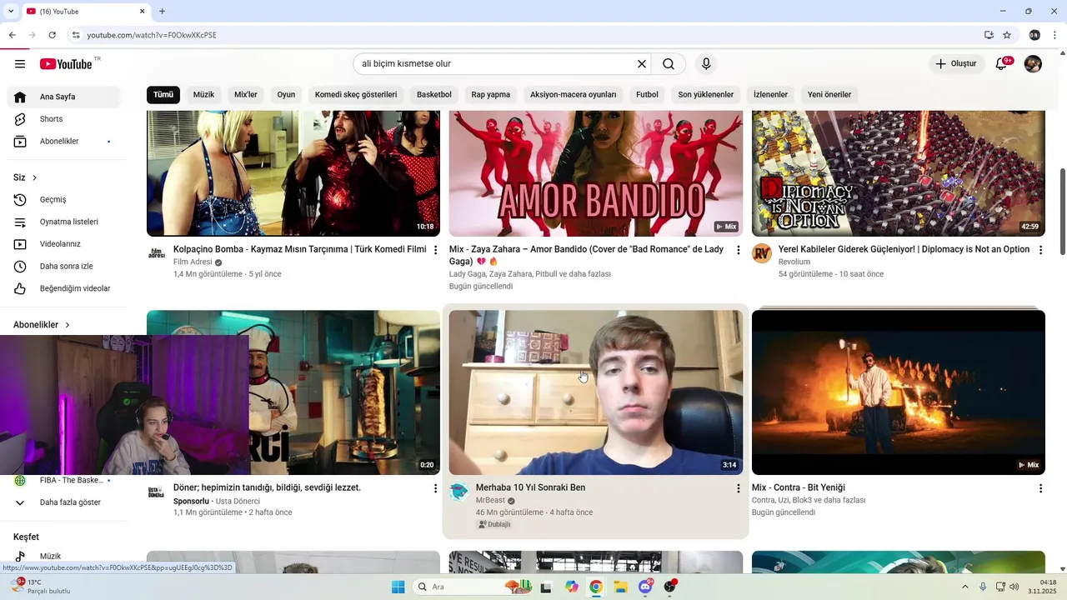The height and width of the screenshot is (600, 1067).
Task: Open Oynatma listeleri
Action: click(x=64, y=222)
